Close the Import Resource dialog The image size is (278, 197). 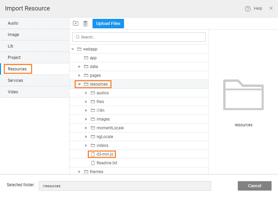[x=271, y=8]
